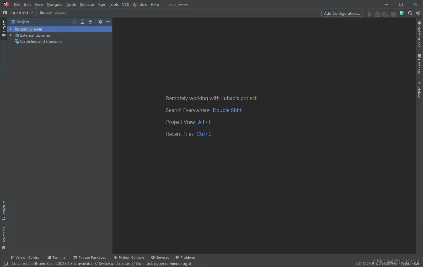The height and width of the screenshot is (267, 423).
Task: Open the Version Control tool window
Action: tap(25, 258)
